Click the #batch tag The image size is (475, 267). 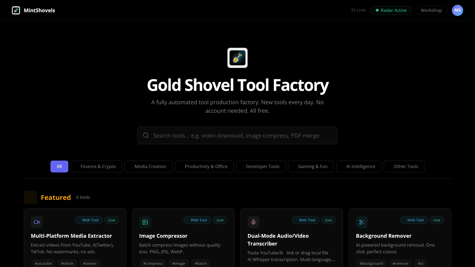click(201, 263)
